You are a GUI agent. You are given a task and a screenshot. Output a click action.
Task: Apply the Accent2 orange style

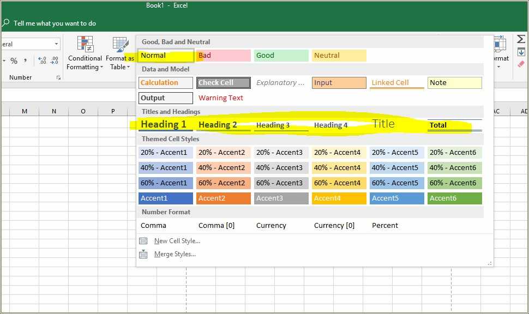(223, 198)
